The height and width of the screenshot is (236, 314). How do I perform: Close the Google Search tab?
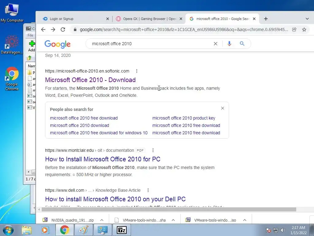coord(254,19)
